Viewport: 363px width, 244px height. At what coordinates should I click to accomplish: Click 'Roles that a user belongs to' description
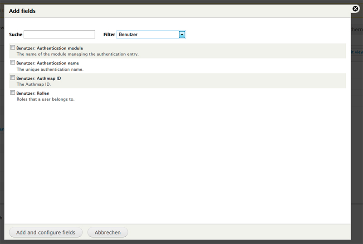(x=45, y=99)
